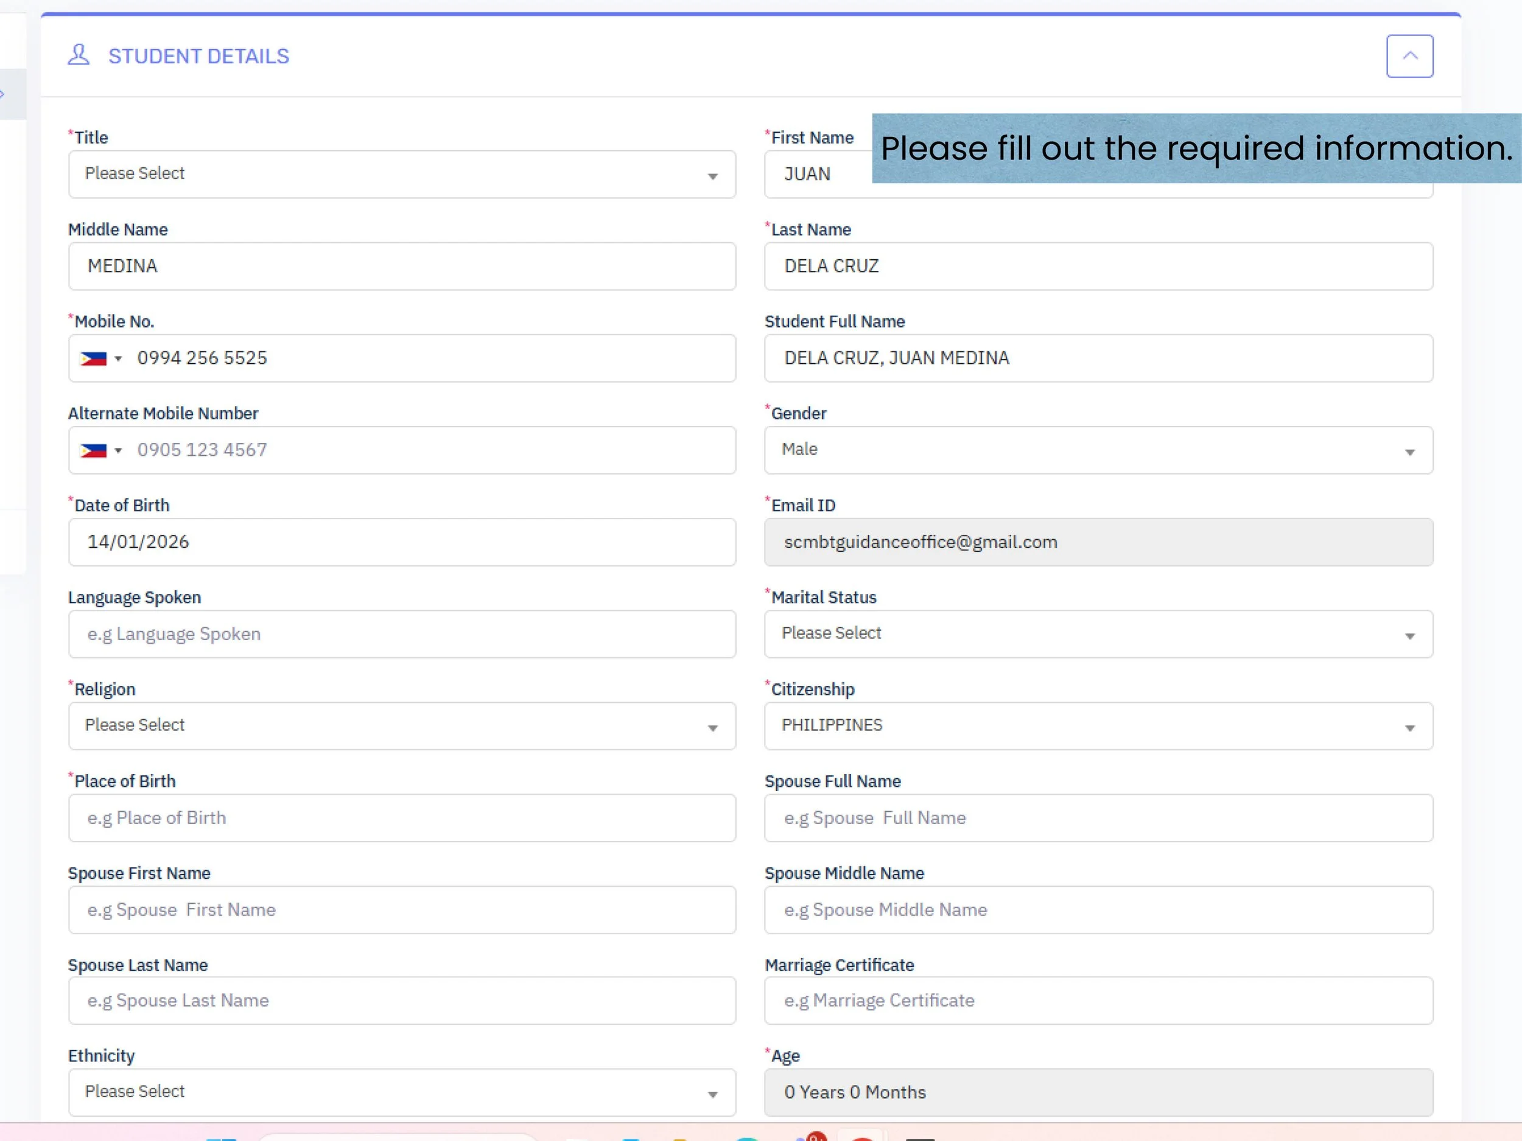Open the Title dropdown
Viewport: 1522px width, 1141px height.
point(402,174)
